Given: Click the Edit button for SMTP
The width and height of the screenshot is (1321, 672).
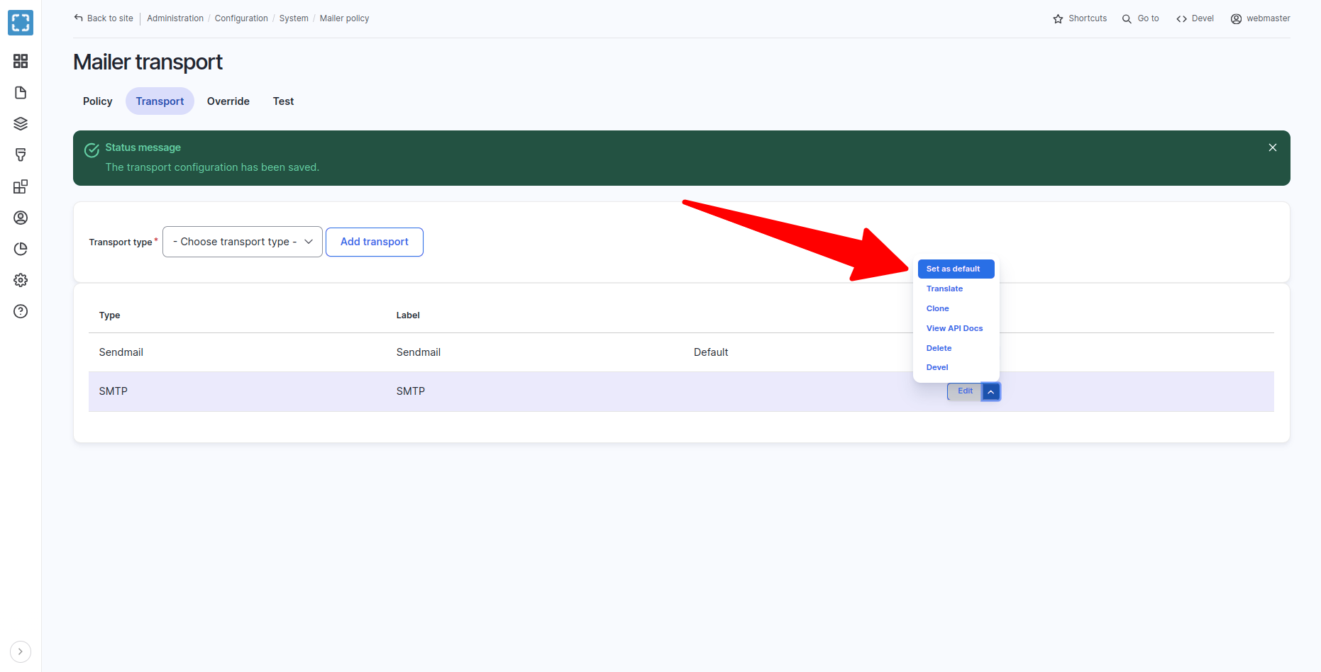Looking at the screenshot, I should pos(965,391).
